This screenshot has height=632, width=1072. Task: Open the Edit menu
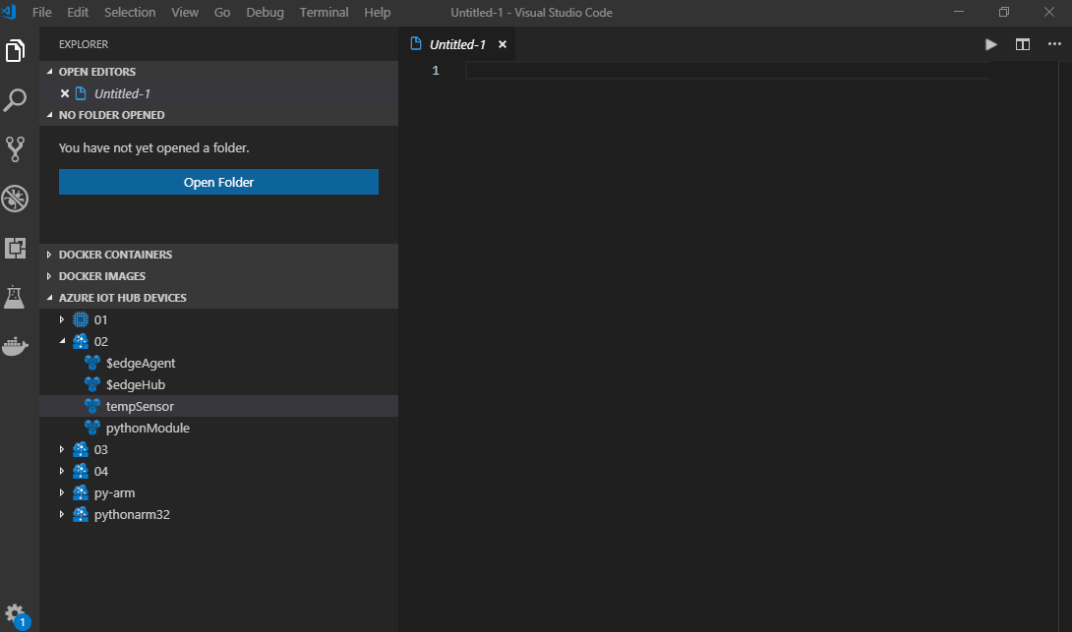[78, 13]
